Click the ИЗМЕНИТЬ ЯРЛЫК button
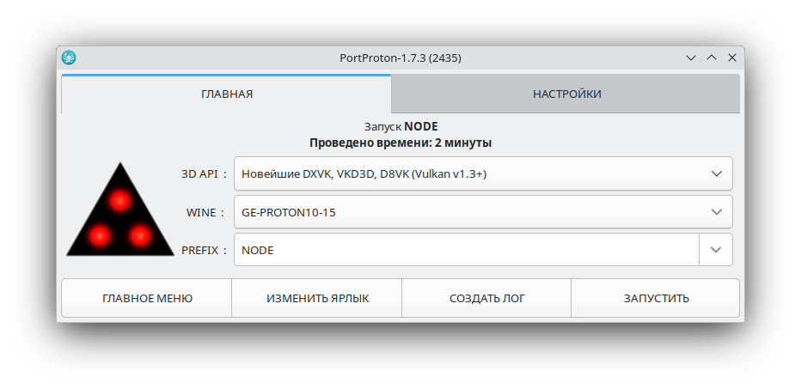 click(x=317, y=299)
